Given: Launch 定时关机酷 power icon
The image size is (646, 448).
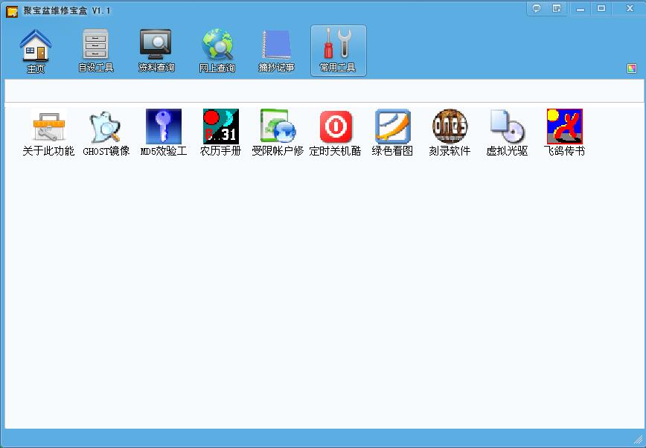Looking at the screenshot, I should pyautogui.click(x=336, y=132).
